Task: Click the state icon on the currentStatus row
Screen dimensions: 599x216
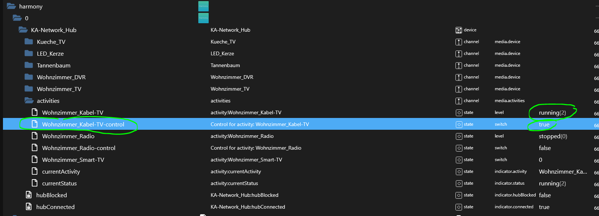Action: point(459,183)
